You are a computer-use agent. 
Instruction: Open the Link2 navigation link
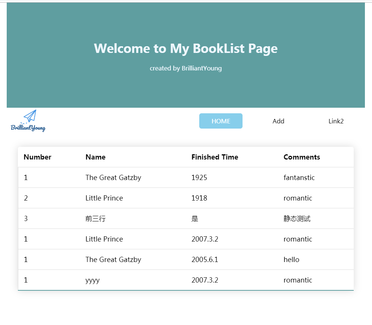[336, 121]
